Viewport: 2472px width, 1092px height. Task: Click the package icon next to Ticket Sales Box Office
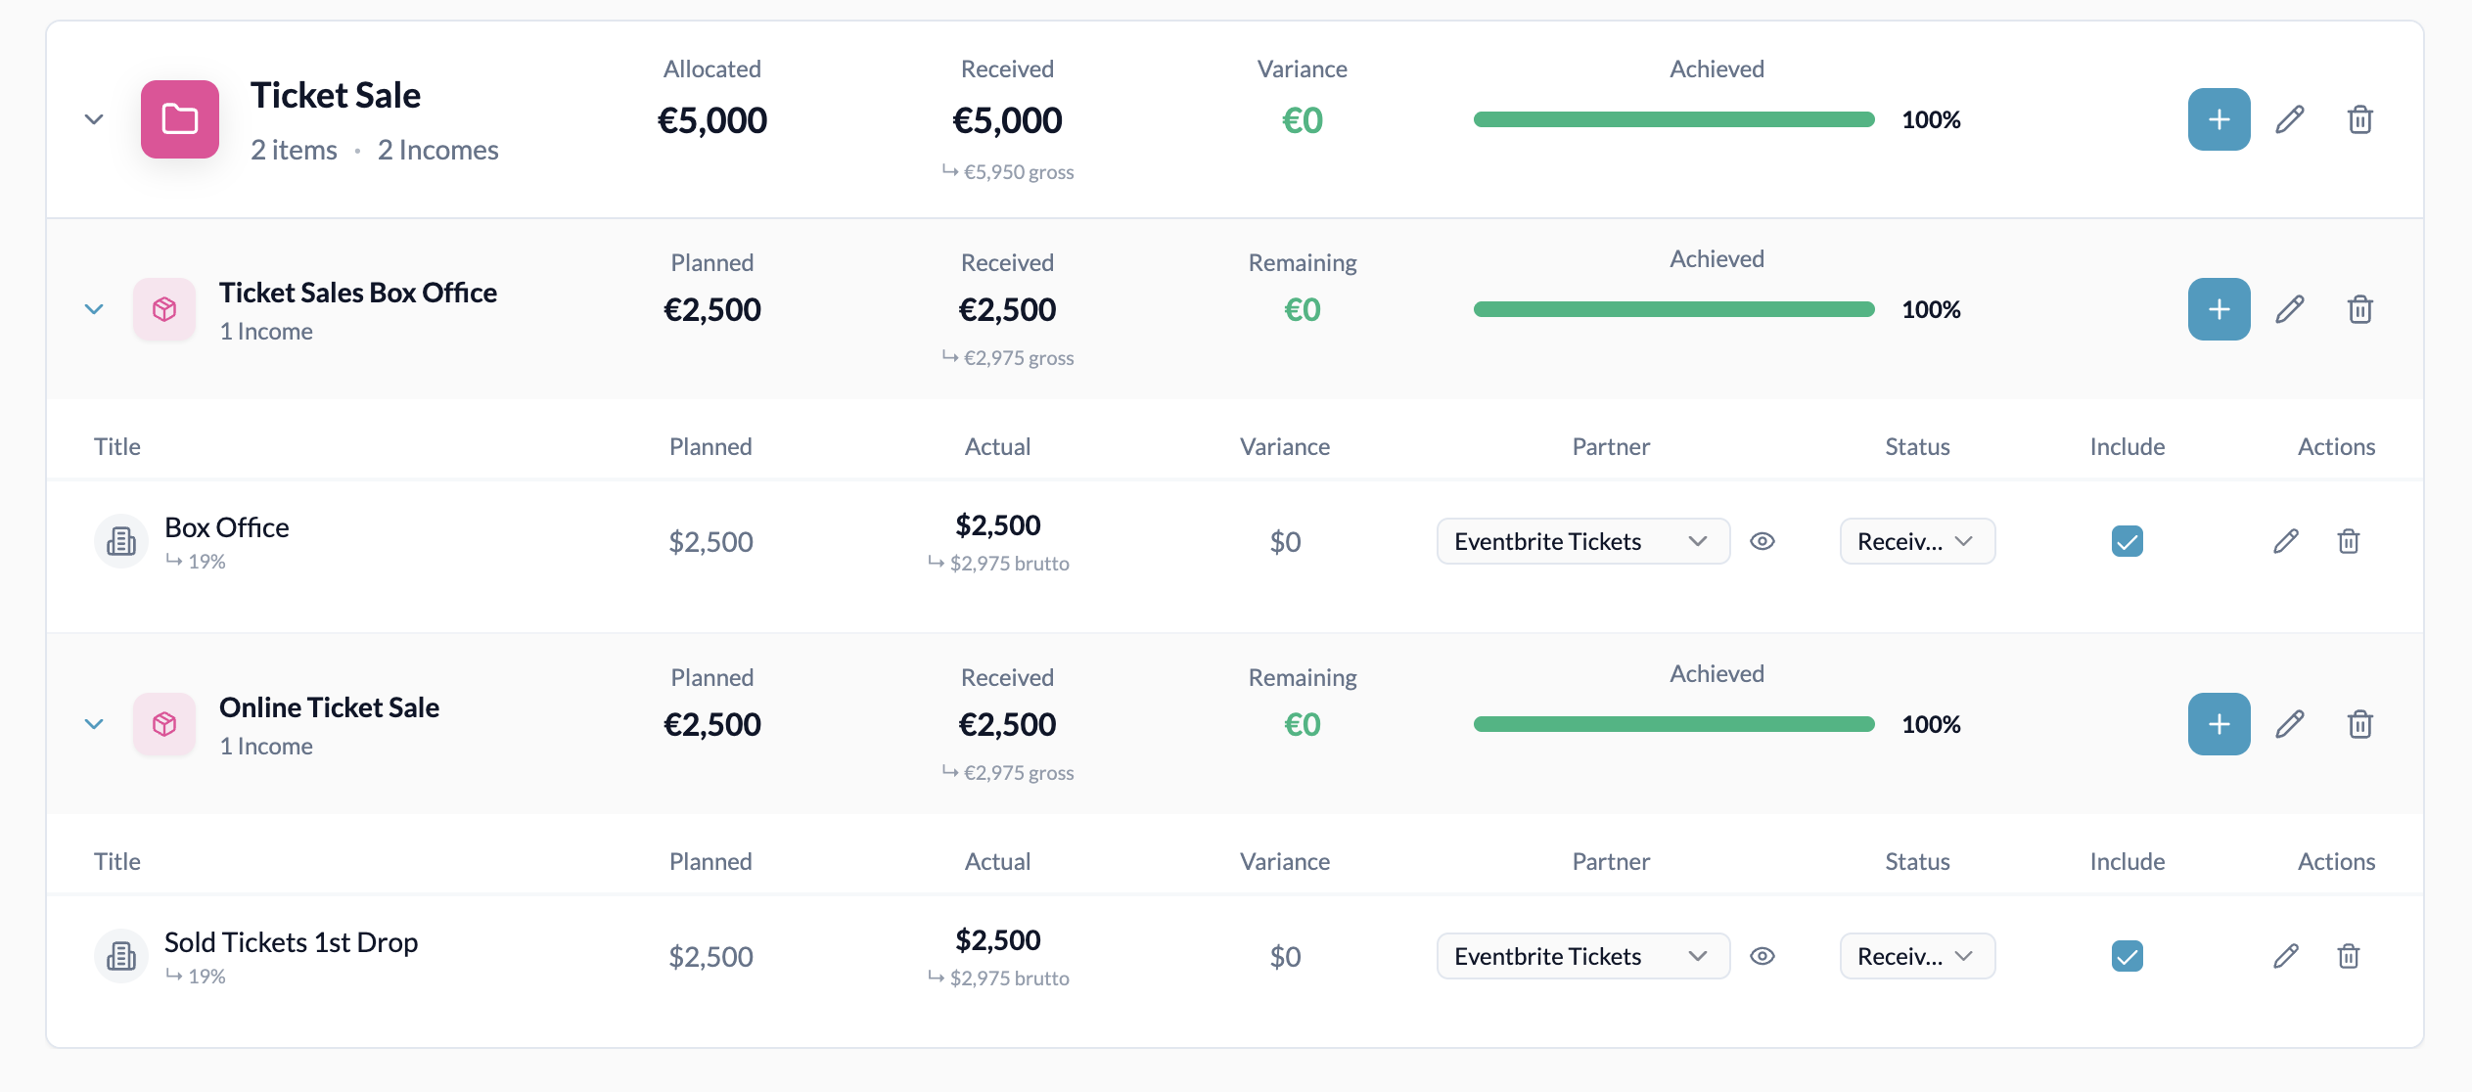(x=163, y=308)
